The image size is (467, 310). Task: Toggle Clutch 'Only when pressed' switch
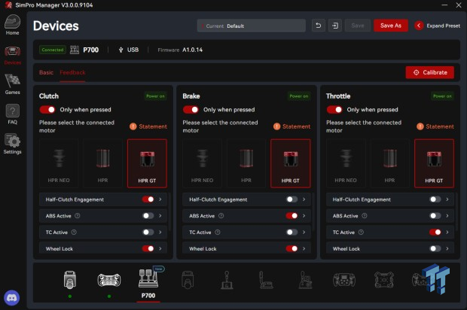pyautogui.click(x=47, y=110)
